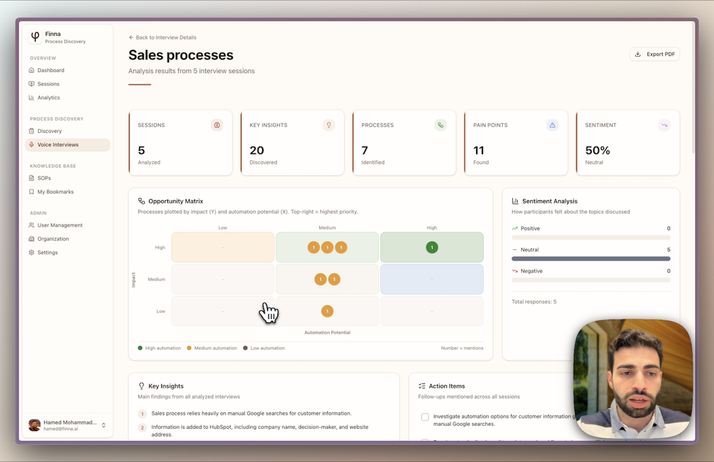The height and width of the screenshot is (462, 714).
Task: Go to SOPs in Knowledge Base
Action: coord(44,178)
